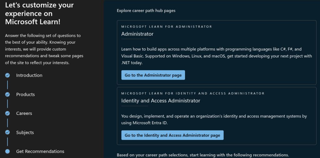Viewport: 320px width, 158px height.
Task: Click the Get Recommendations step circle icon
Action: coord(7,151)
